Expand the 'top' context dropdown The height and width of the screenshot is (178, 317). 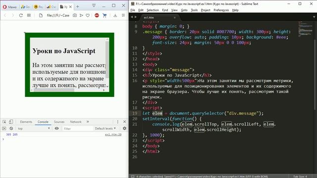click(34, 129)
